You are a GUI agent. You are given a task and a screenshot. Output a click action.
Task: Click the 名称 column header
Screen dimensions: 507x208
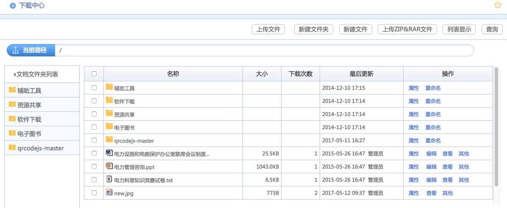173,74
